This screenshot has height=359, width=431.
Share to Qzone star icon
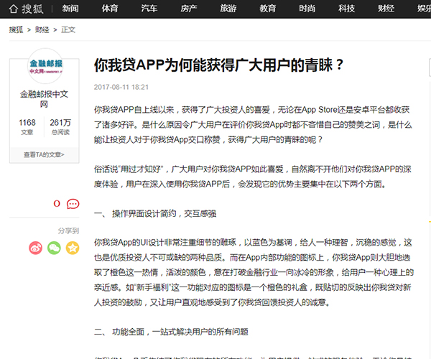point(73,248)
